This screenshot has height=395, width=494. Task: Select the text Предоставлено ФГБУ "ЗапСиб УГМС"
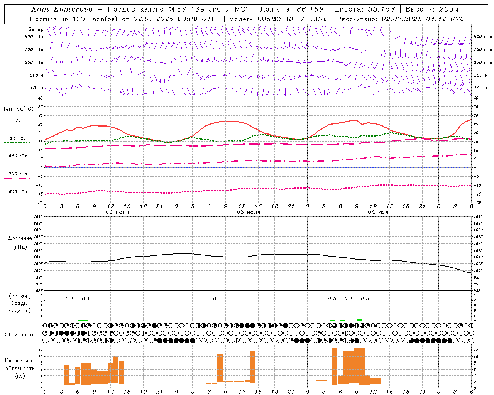click(178, 9)
